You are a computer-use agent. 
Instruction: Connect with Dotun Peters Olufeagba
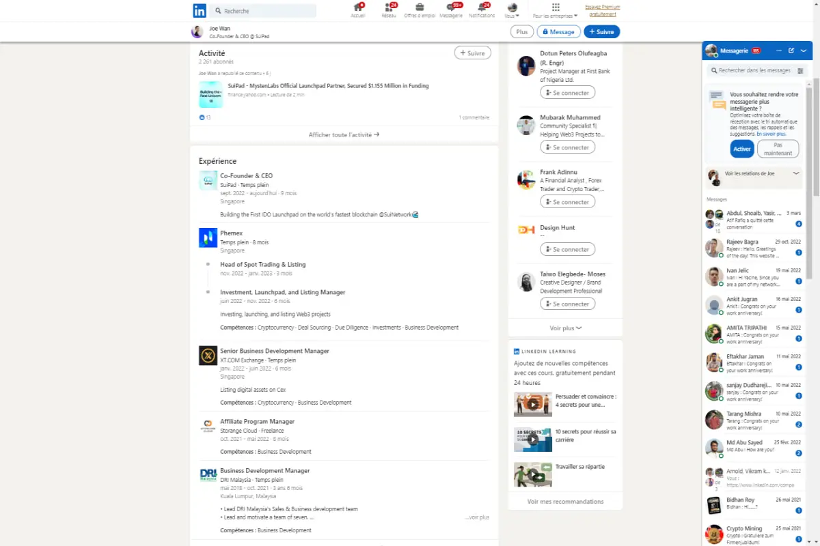pos(567,92)
